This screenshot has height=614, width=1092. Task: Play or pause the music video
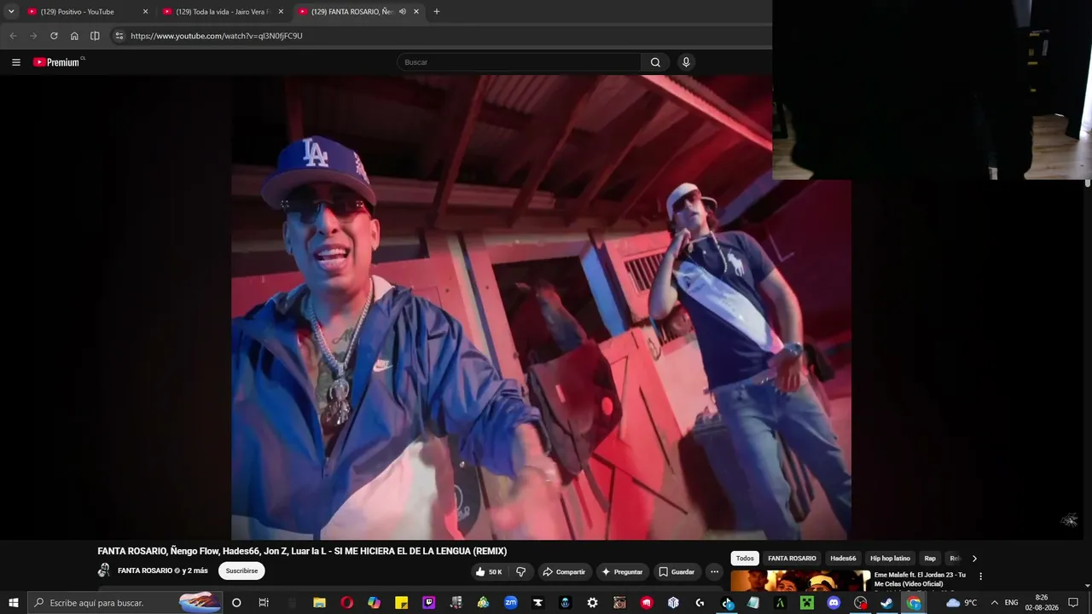[542, 307]
